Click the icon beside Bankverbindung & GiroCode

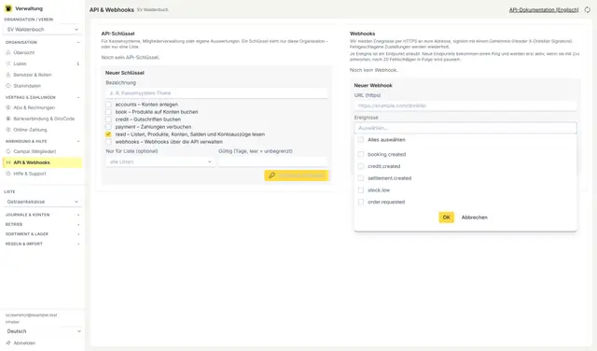click(x=8, y=119)
